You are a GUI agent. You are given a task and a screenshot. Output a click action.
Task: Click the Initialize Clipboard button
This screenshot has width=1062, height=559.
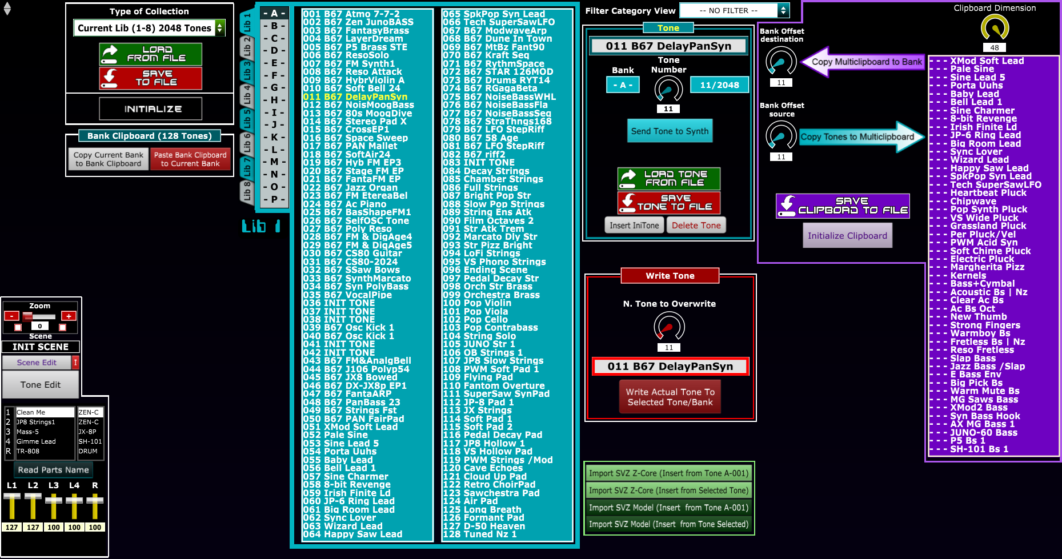coord(847,236)
